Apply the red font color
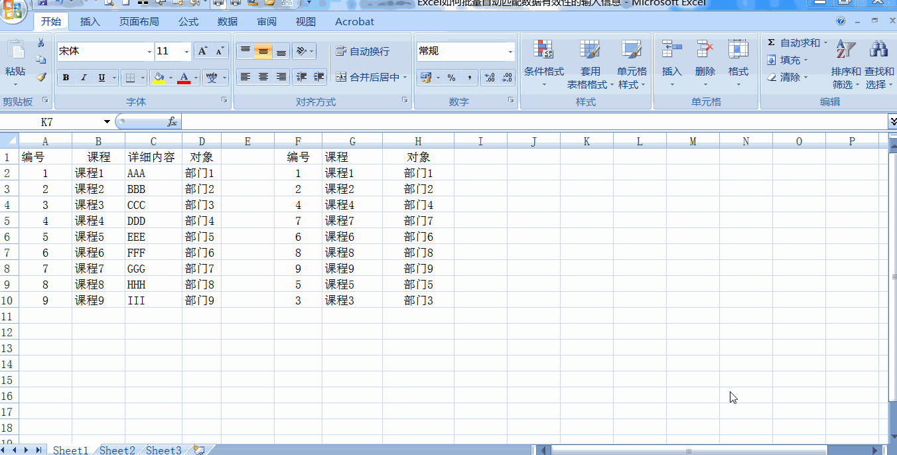 pyautogui.click(x=184, y=78)
